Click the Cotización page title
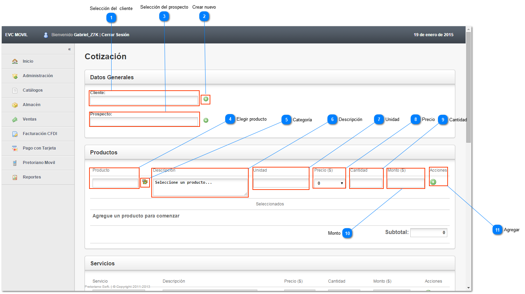 coord(106,57)
